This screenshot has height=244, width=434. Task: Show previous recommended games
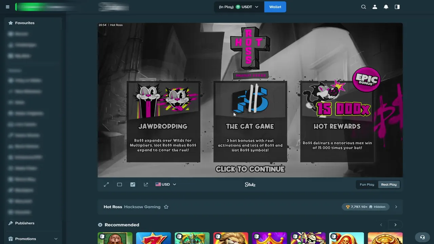point(381,225)
